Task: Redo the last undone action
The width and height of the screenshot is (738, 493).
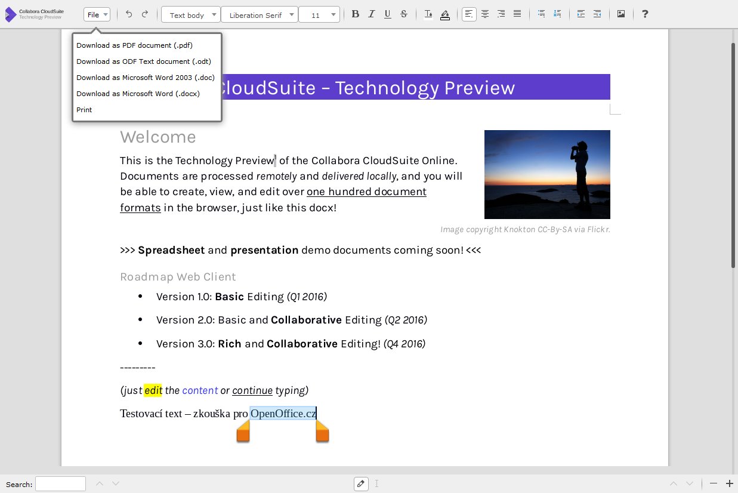Action: coord(144,14)
